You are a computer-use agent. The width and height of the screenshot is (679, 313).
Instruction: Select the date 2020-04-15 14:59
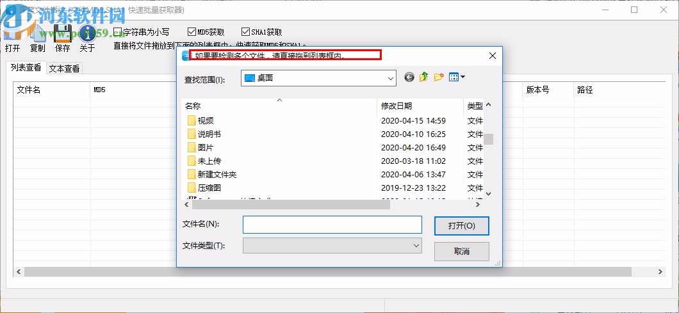point(413,120)
